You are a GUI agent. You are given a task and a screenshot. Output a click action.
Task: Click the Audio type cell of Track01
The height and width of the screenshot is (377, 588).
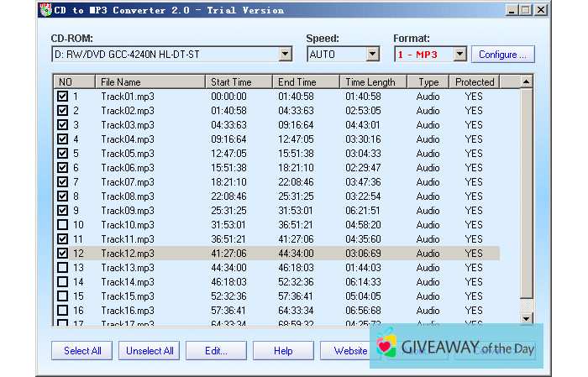click(428, 97)
